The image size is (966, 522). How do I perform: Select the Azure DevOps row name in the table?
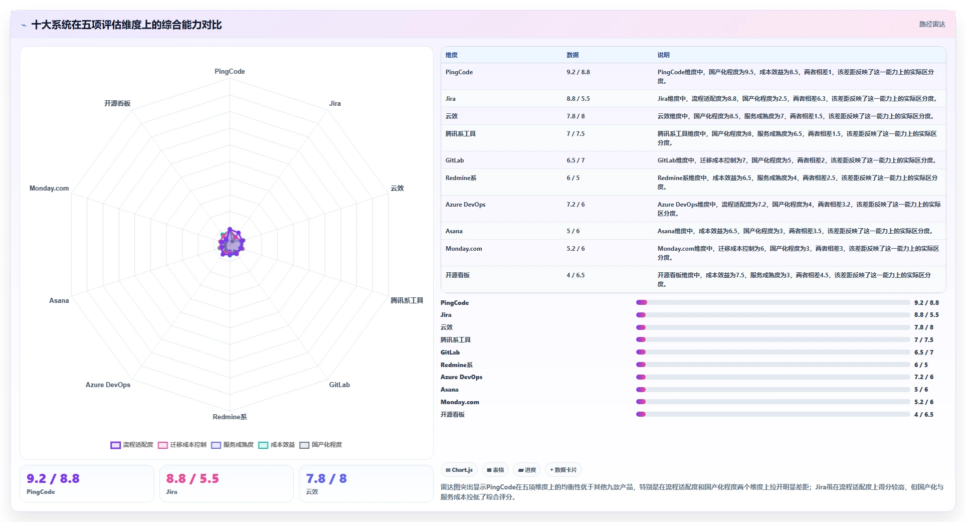click(x=466, y=205)
